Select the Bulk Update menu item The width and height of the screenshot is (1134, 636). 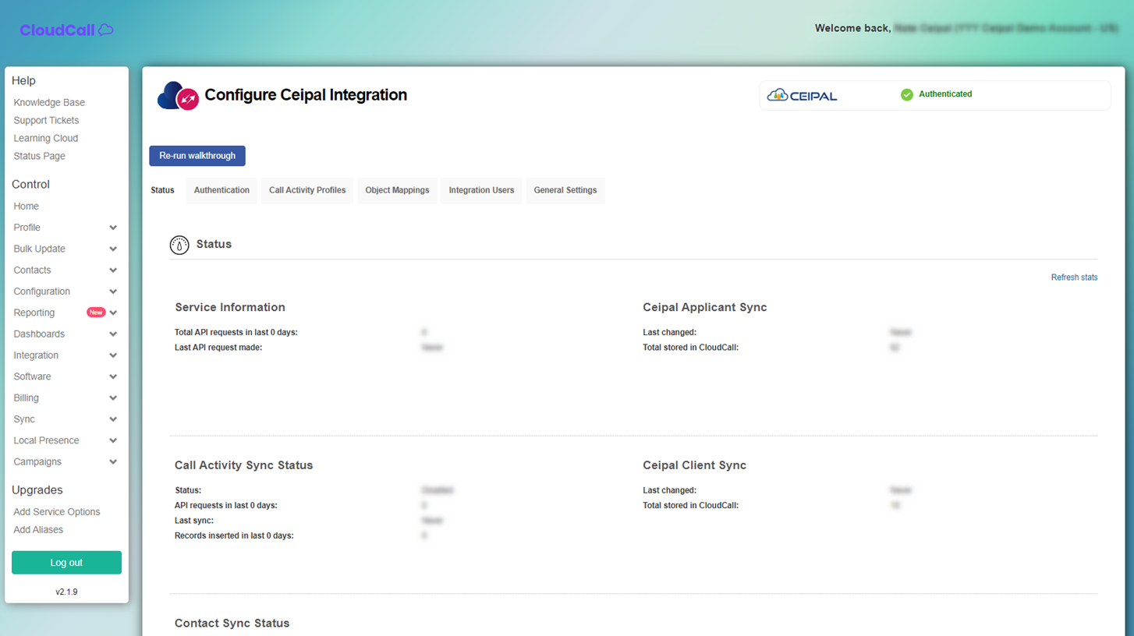click(x=39, y=249)
